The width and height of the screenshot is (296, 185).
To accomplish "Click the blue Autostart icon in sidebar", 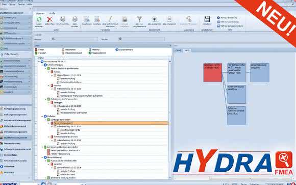I will click(2, 167).
